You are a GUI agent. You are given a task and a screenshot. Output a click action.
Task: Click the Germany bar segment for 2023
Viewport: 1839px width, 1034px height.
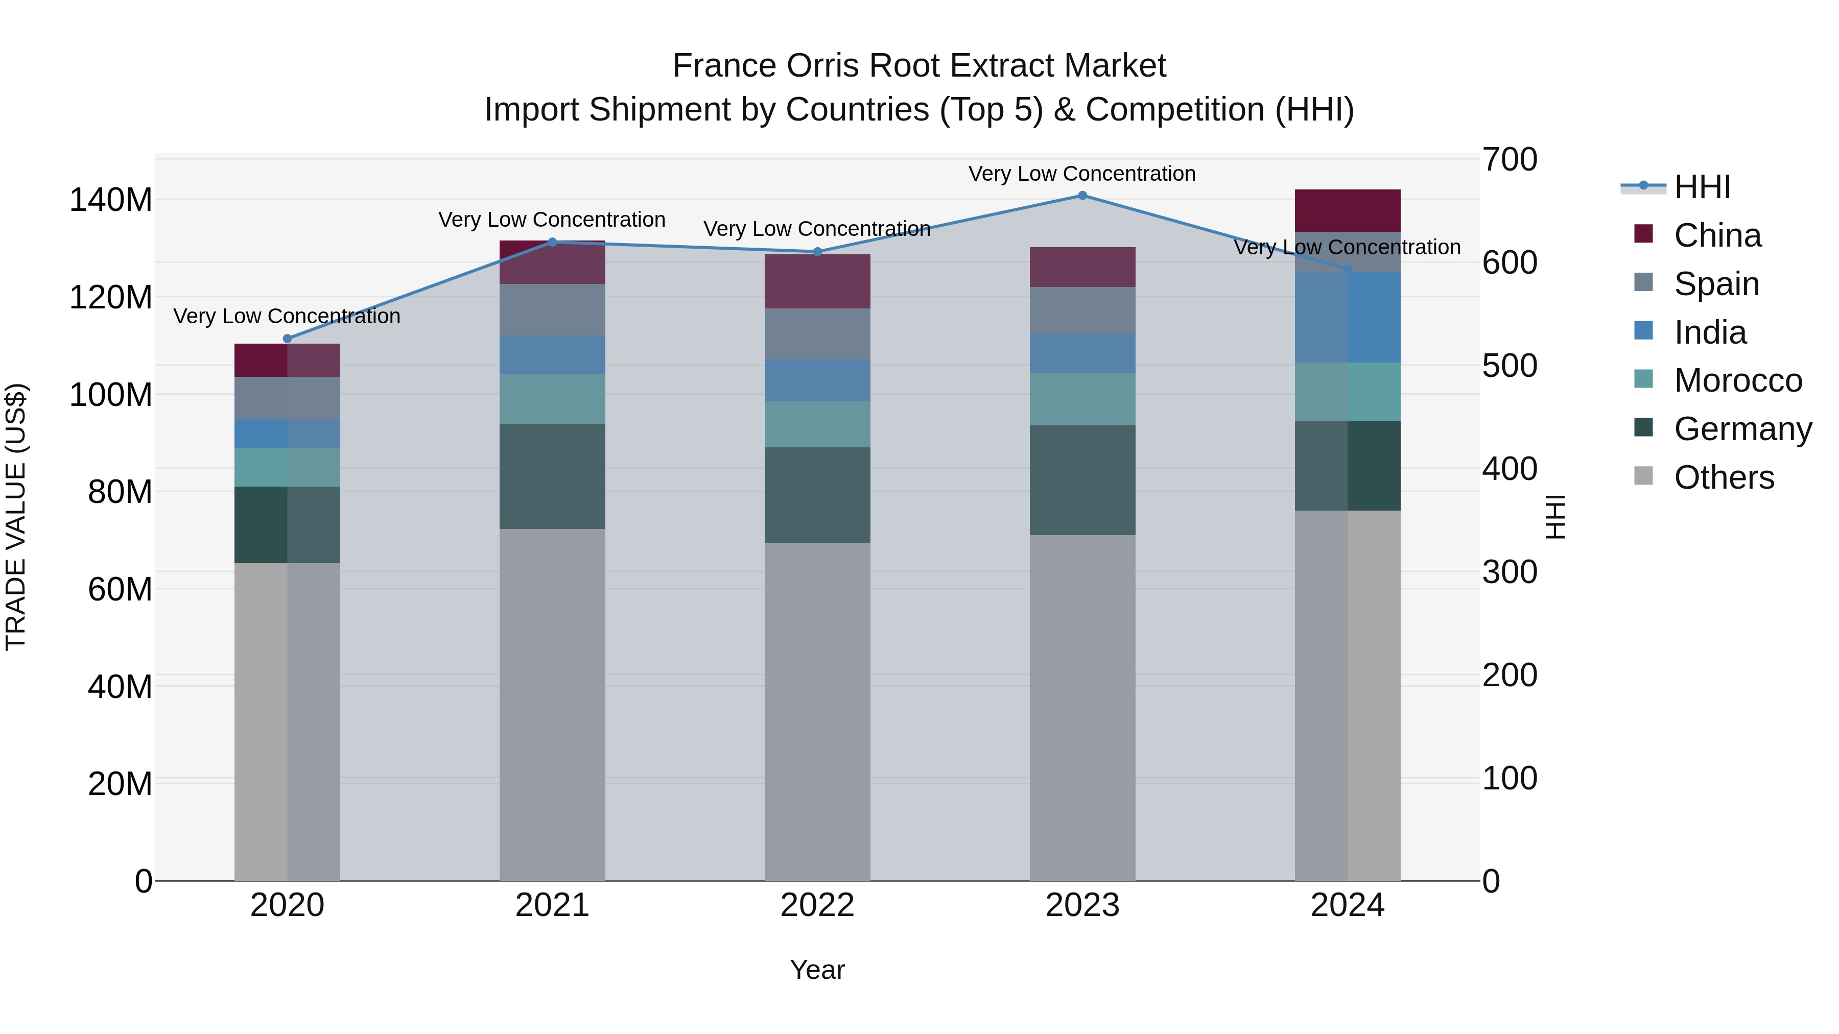(1083, 480)
